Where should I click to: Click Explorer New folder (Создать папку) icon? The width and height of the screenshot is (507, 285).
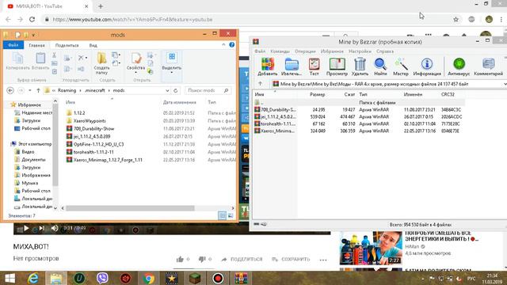[101, 63]
